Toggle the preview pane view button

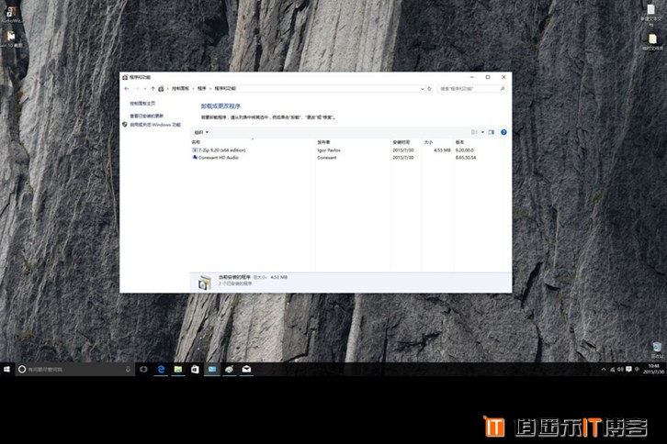point(492,132)
